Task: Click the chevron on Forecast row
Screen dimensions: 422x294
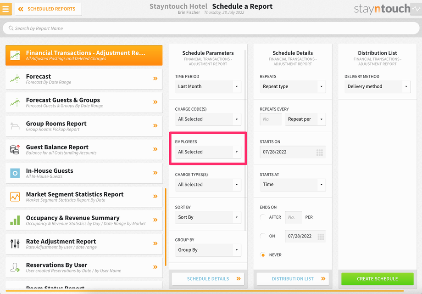Action: 155,79
